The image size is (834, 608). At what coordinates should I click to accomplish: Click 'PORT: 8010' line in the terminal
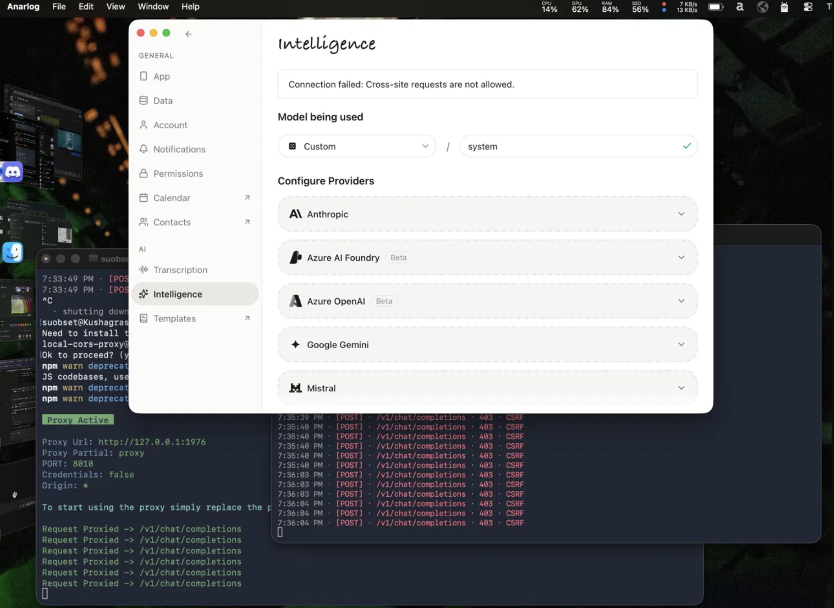point(67,463)
